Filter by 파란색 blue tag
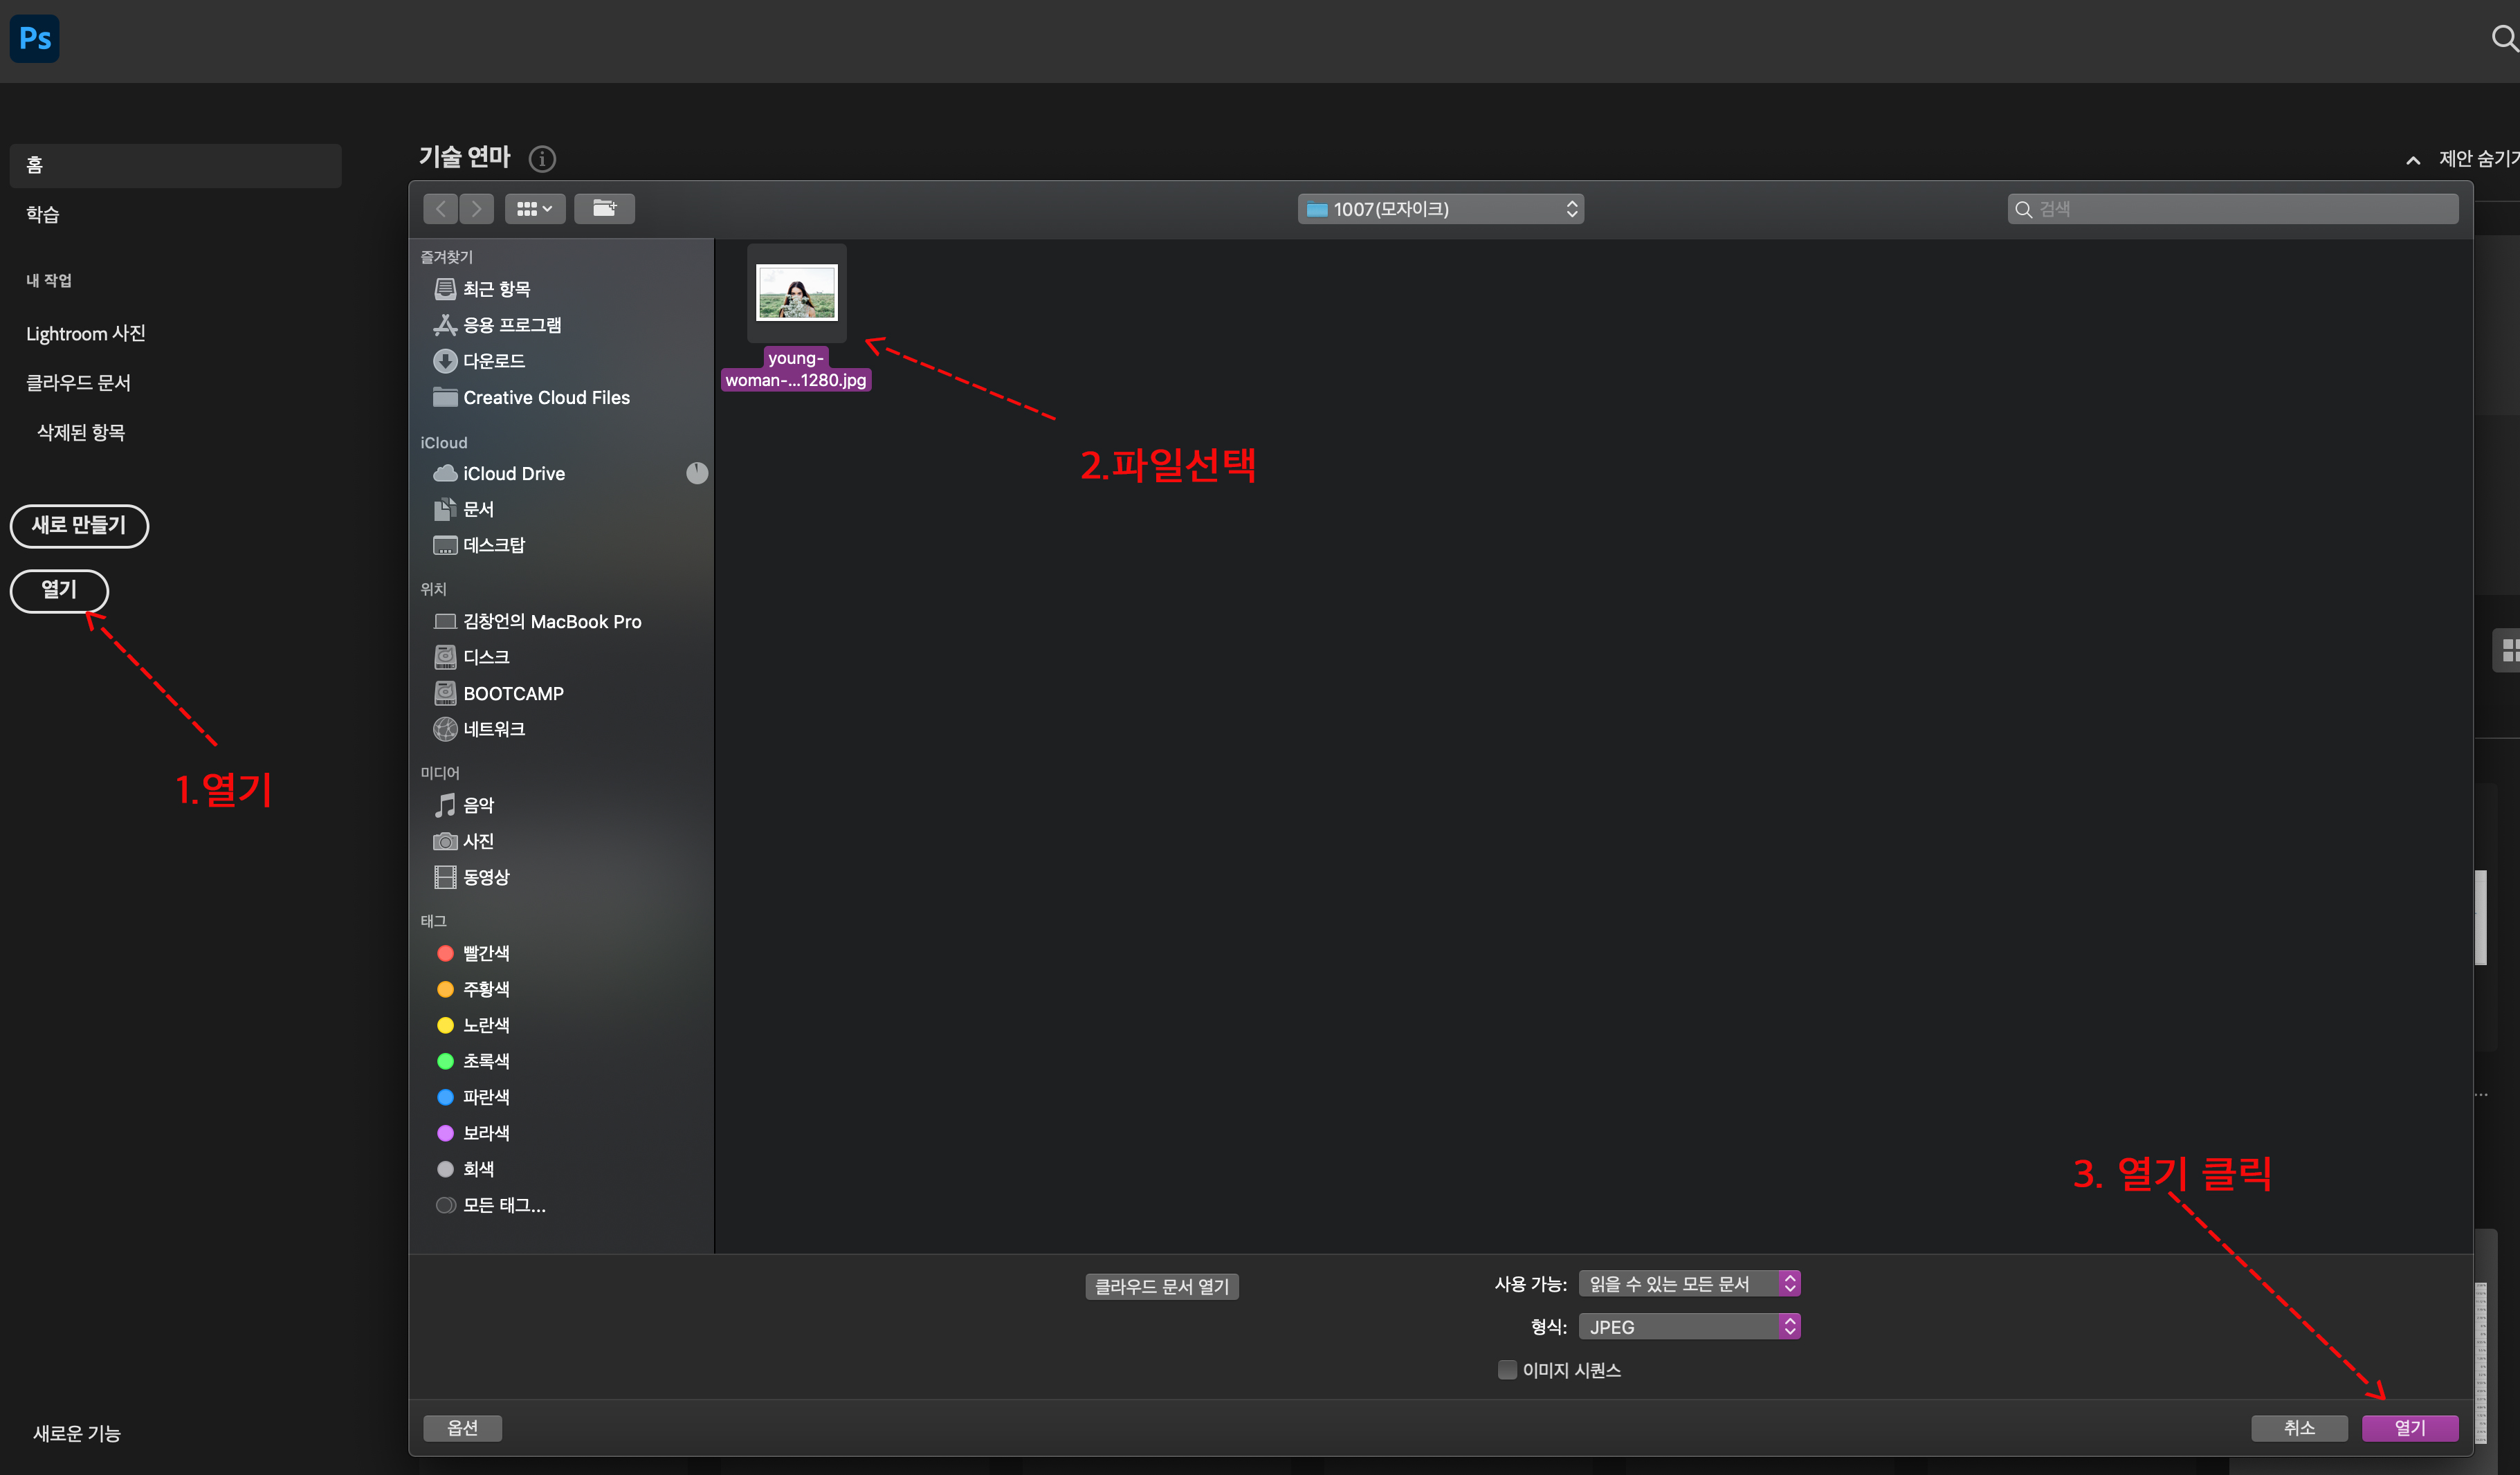The image size is (2520, 1475). (x=485, y=1097)
